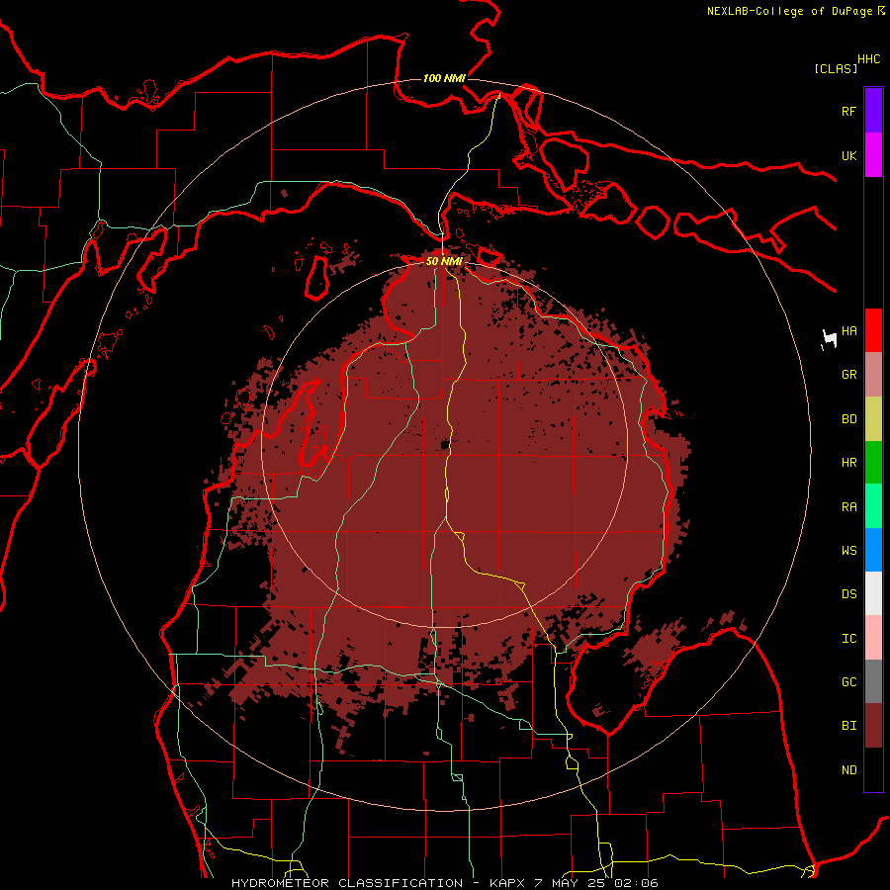The height and width of the screenshot is (890, 890).
Task: Click the 'HHC' product label
Action: coord(868,59)
